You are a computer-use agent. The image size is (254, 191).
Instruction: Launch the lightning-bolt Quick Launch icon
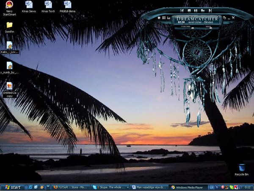41,187
